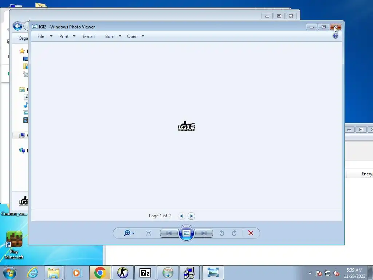
Task: Click Encryp column header in right window
Action: [367, 174]
